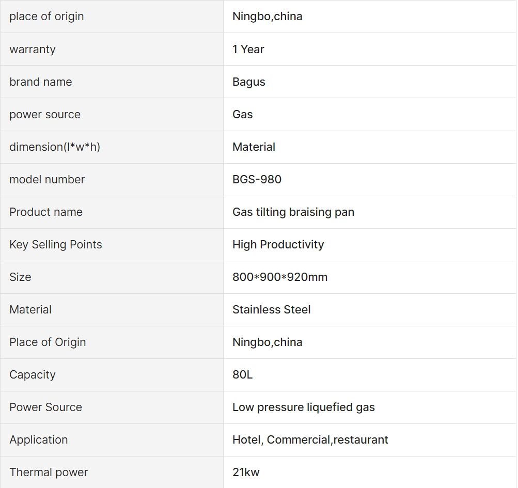Image resolution: width=518 pixels, height=488 pixels.
Task: Click the "BGS-980" model value
Action: [257, 180]
